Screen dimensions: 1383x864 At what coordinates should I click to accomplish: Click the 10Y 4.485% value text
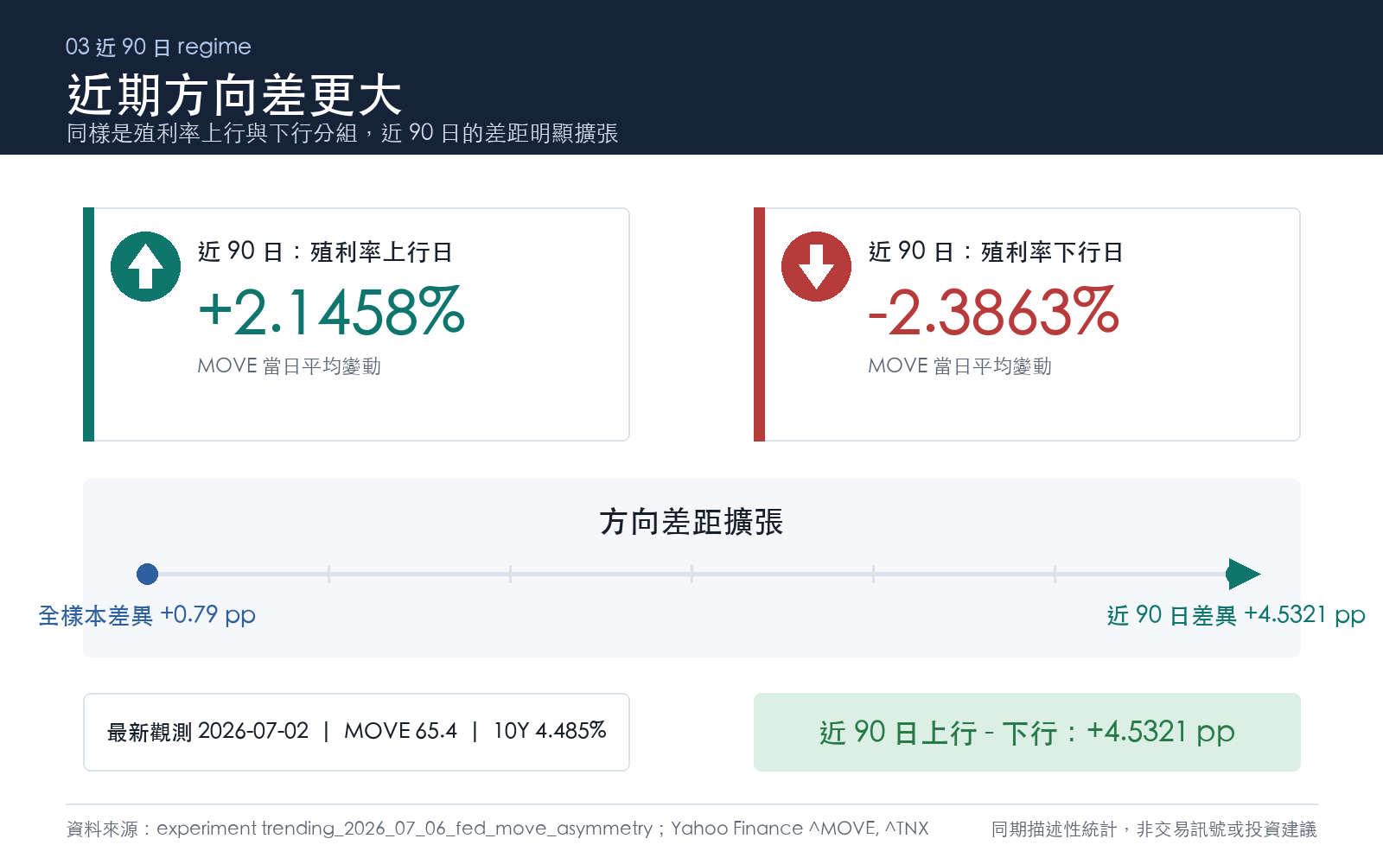coord(550,731)
